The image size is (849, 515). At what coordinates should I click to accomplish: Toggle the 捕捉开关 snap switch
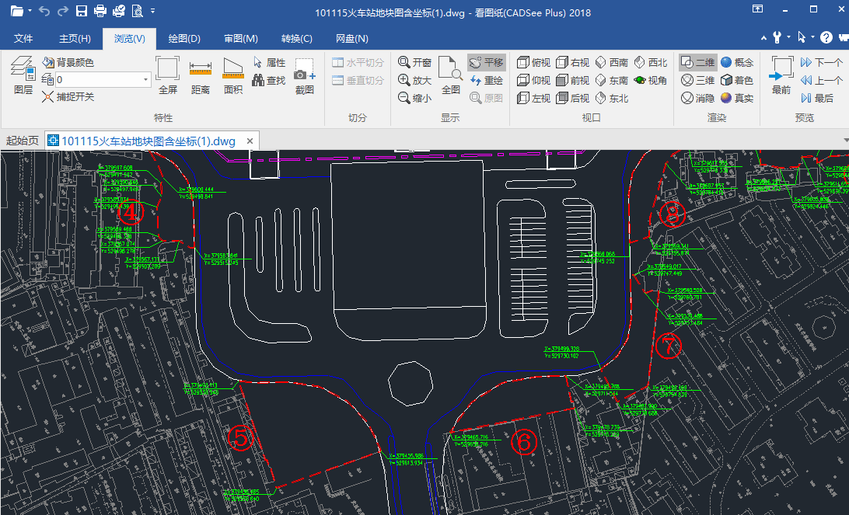pyautogui.click(x=68, y=97)
